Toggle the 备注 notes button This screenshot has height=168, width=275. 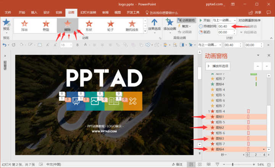click(x=177, y=164)
